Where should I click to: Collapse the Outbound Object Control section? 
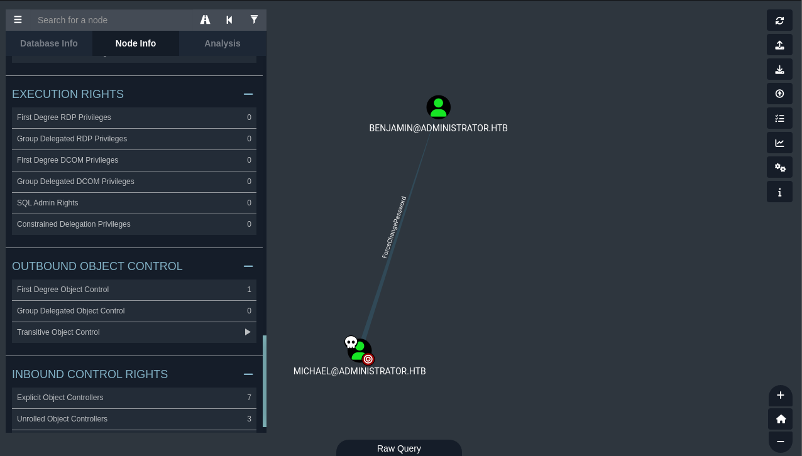coord(248,266)
